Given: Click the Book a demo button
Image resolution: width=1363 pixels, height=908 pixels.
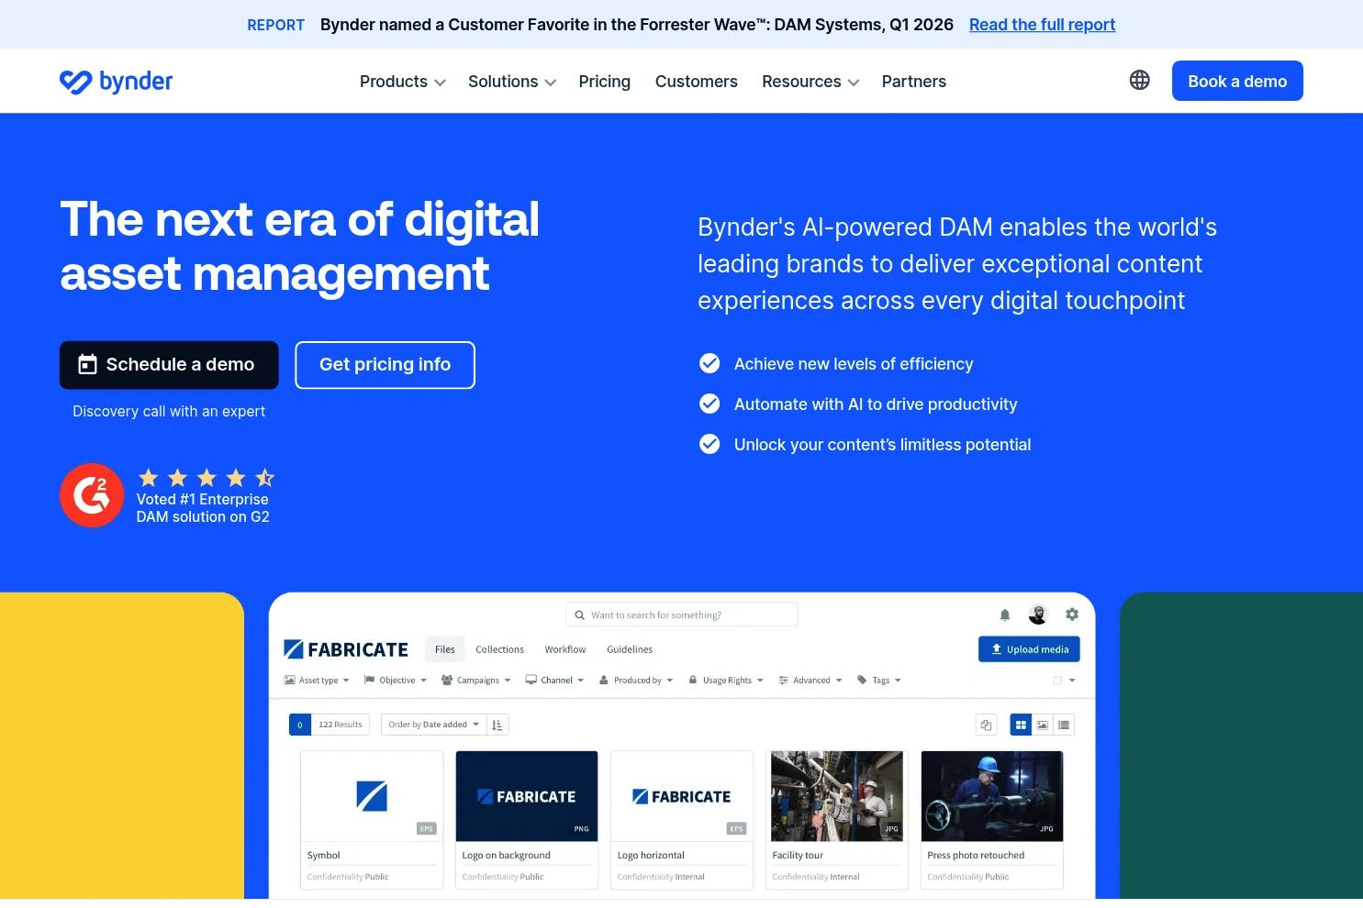Looking at the screenshot, I should pyautogui.click(x=1237, y=81).
